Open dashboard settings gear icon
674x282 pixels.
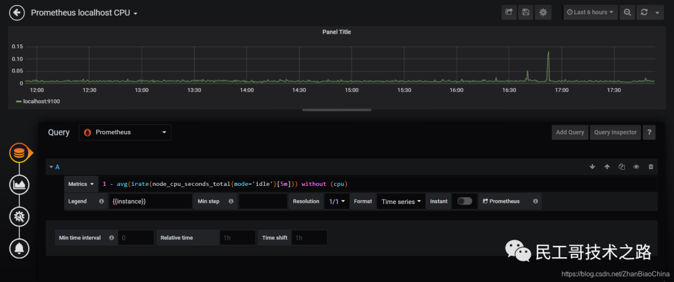(x=543, y=12)
